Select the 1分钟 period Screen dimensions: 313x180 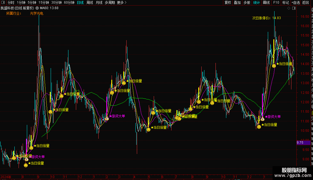click(21, 2)
